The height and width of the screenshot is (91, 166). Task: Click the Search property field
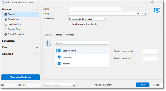[x=59, y=85]
